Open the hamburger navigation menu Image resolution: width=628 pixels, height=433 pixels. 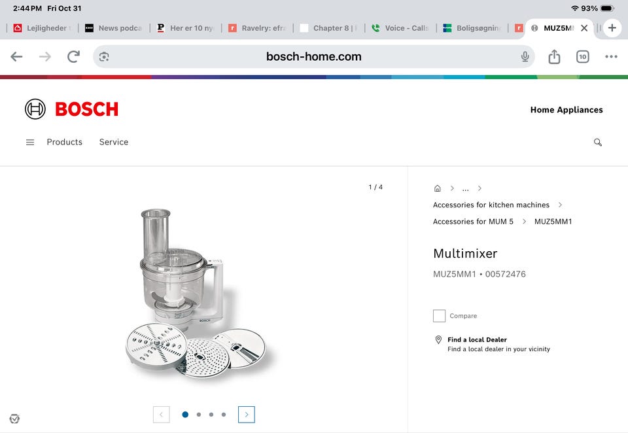[x=30, y=142]
